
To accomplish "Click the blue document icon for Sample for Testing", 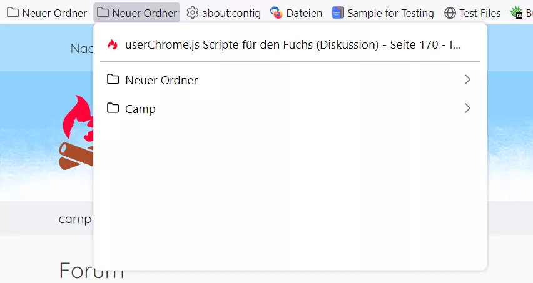I will tap(338, 13).
